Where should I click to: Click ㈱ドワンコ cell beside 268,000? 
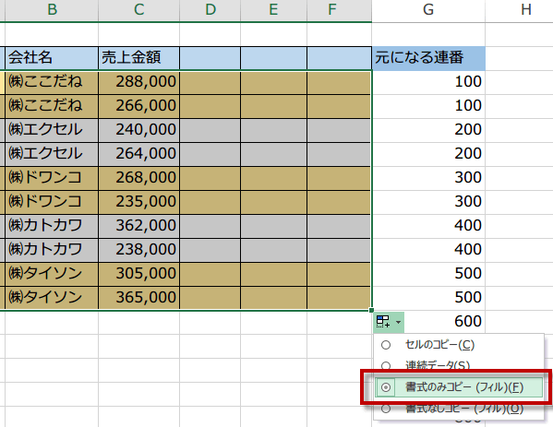coord(52,178)
